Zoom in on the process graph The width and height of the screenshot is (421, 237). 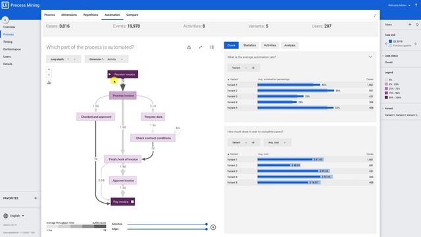[x=49, y=69]
